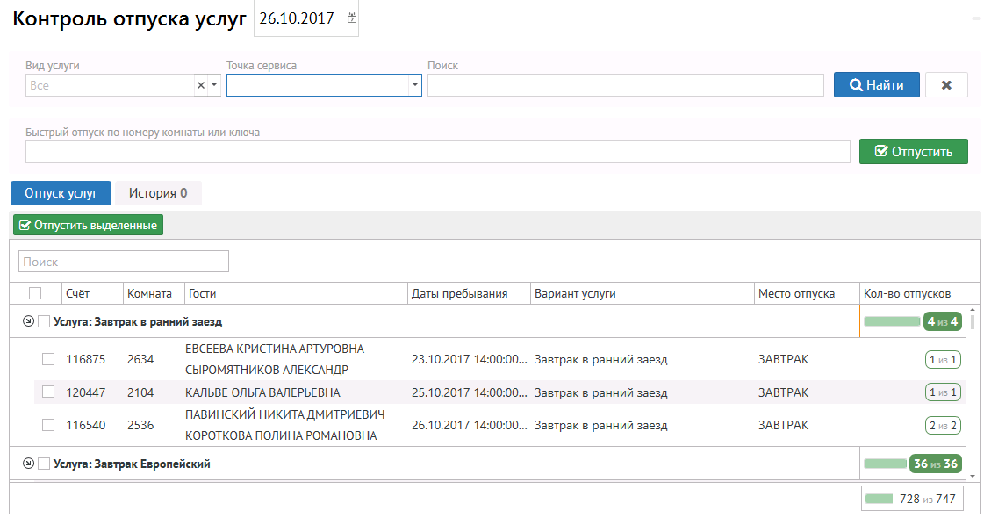Click account number 116540
Viewport: 984px width, 518px height.
pos(86,425)
